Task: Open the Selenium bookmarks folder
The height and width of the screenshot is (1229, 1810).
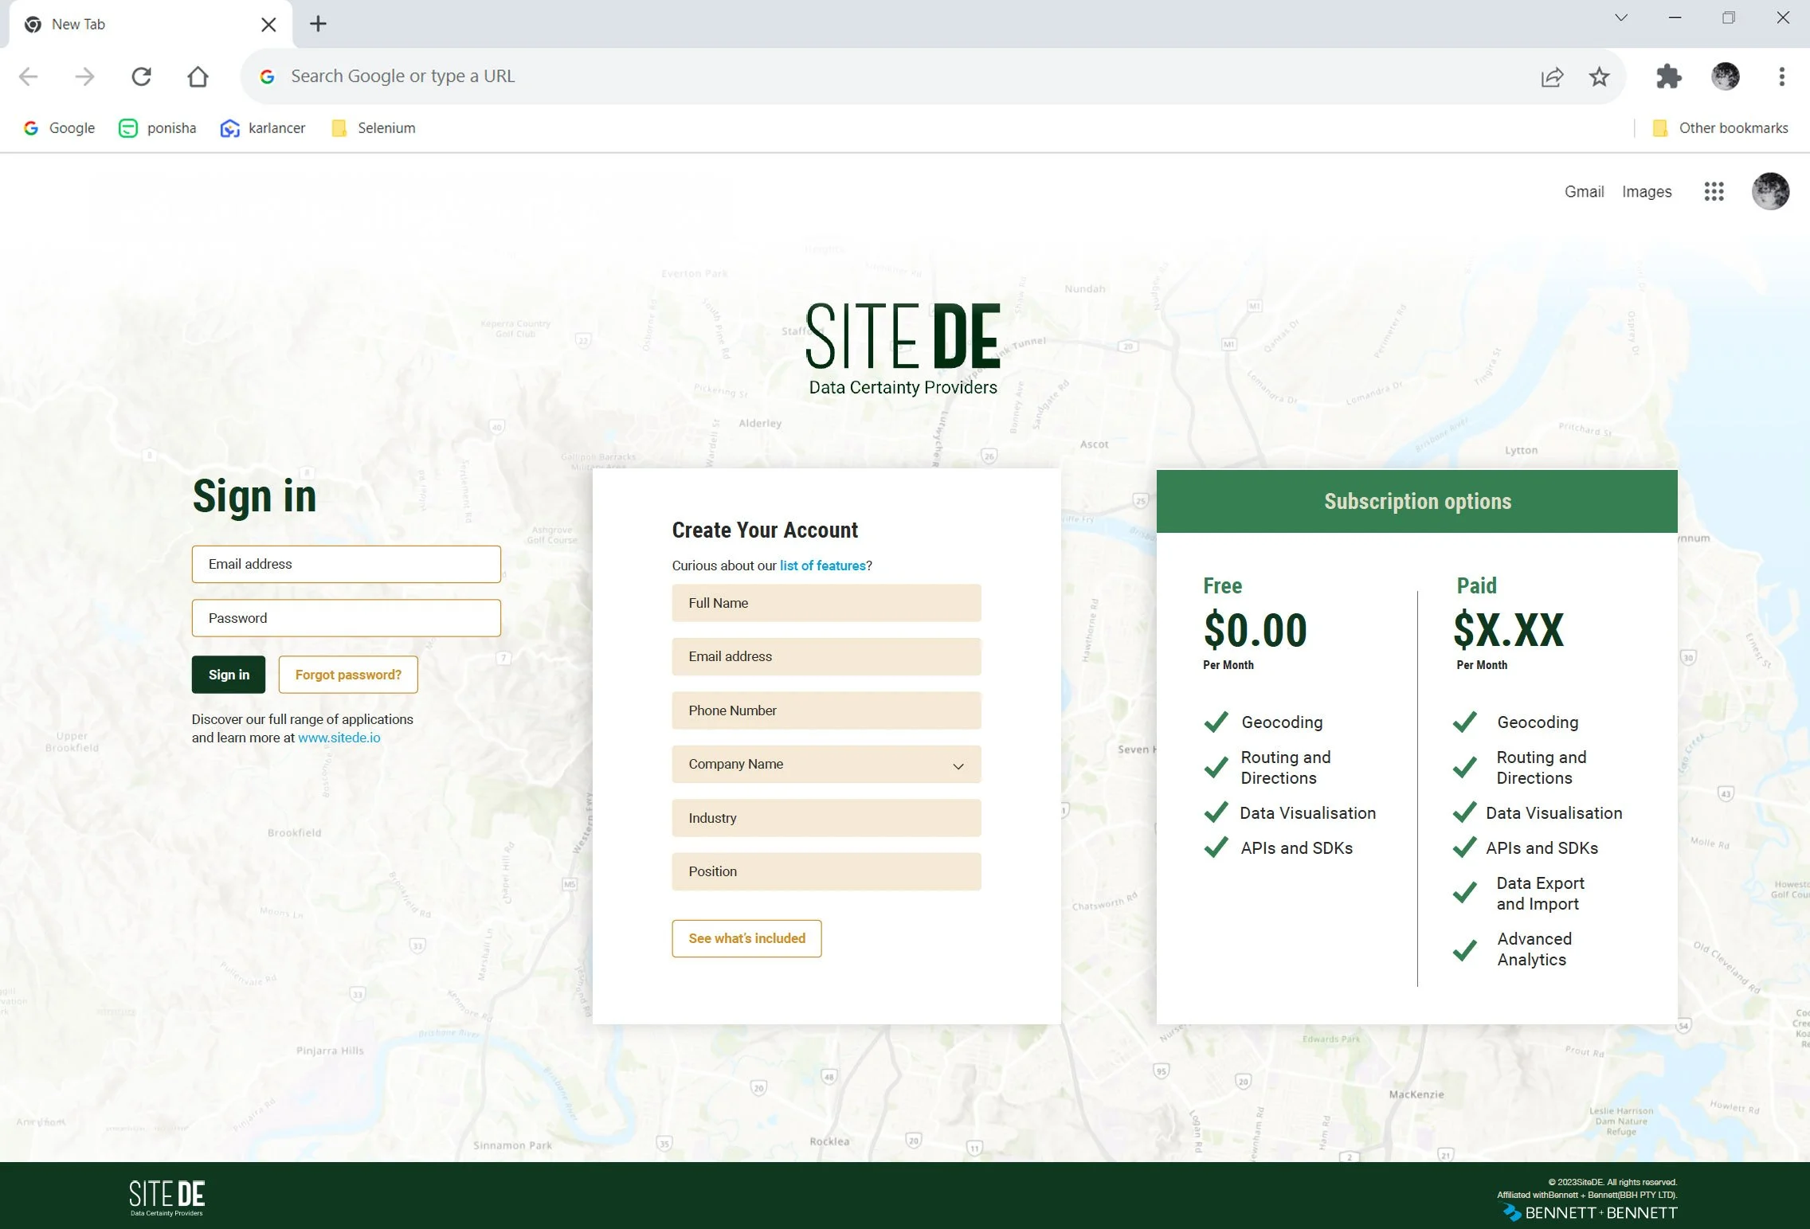Action: [374, 128]
